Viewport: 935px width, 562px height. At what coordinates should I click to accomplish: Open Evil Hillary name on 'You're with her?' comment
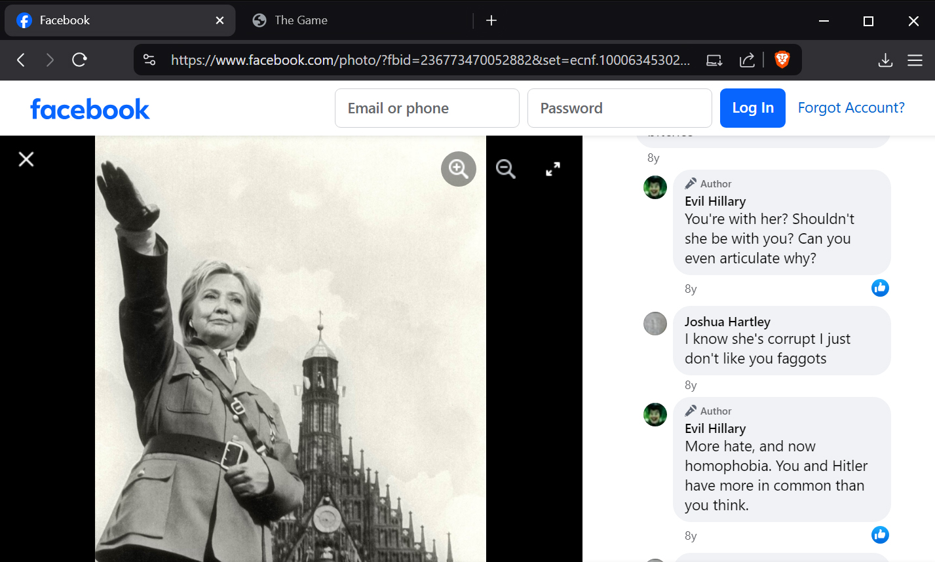pyautogui.click(x=716, y=201)
